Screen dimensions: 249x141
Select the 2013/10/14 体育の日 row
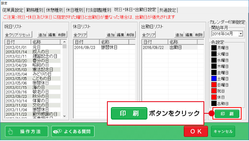(33, 101)
